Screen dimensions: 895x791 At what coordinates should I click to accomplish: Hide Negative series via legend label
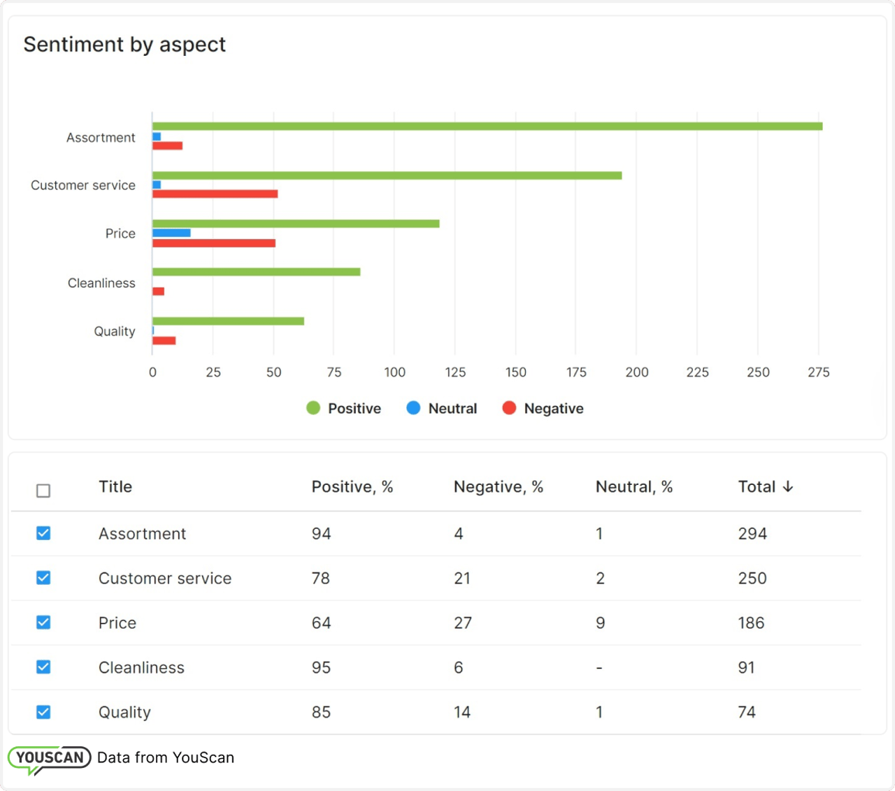pyautogui.click(x=553, y=409)
